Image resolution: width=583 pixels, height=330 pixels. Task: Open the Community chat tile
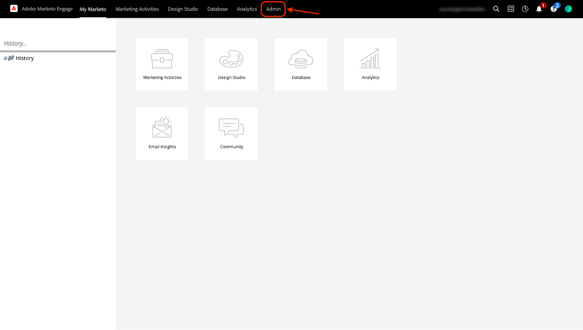tap(231, 133)
